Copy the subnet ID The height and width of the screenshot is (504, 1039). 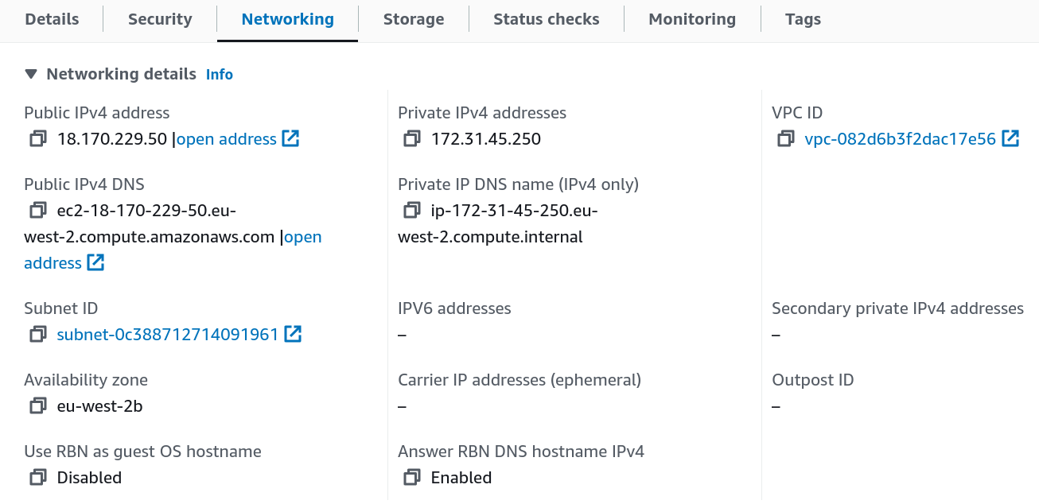(36, 334)
